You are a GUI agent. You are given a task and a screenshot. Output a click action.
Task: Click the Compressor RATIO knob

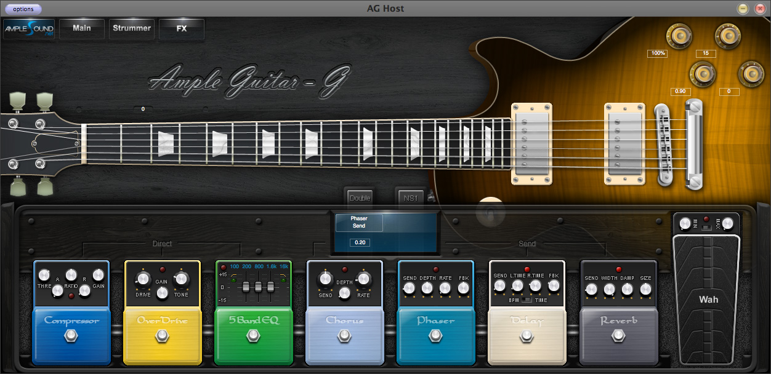(71, 275)
